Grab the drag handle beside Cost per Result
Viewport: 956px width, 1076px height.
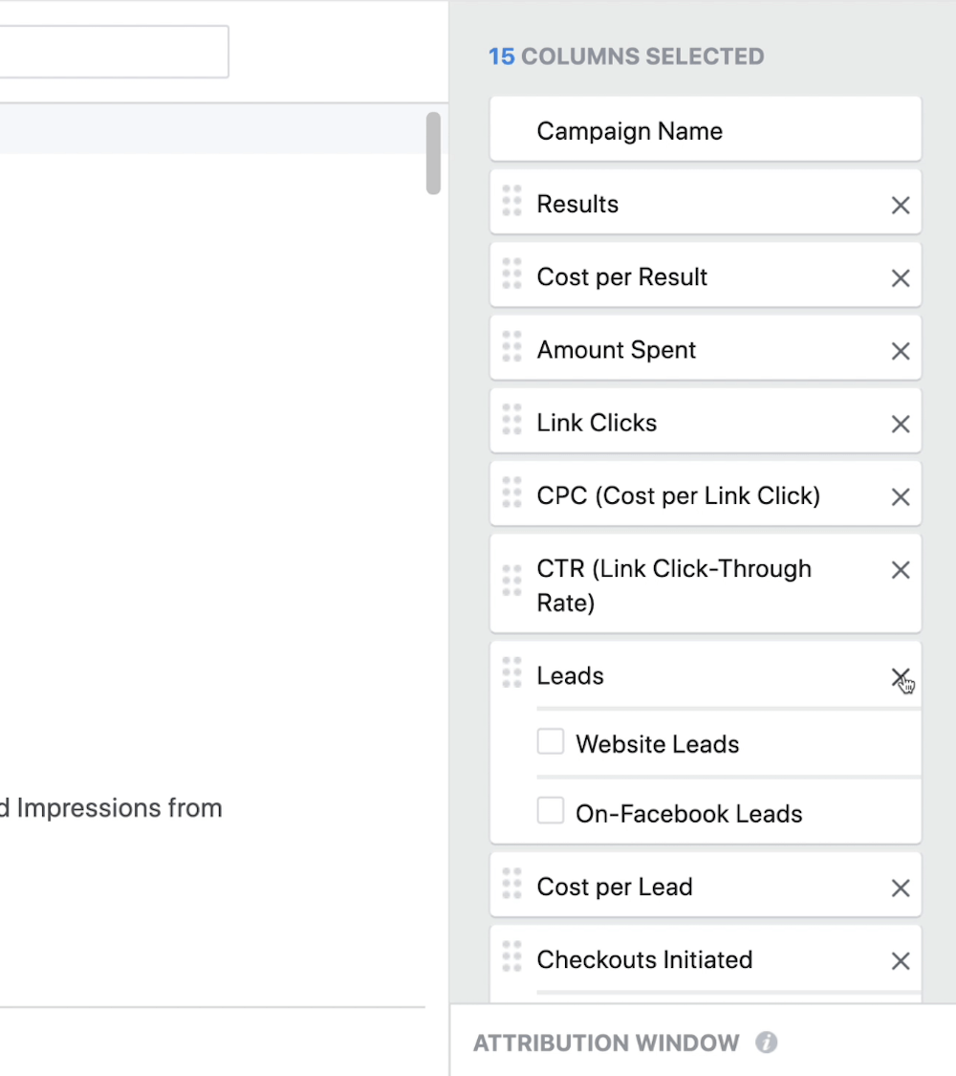[511, 276]
